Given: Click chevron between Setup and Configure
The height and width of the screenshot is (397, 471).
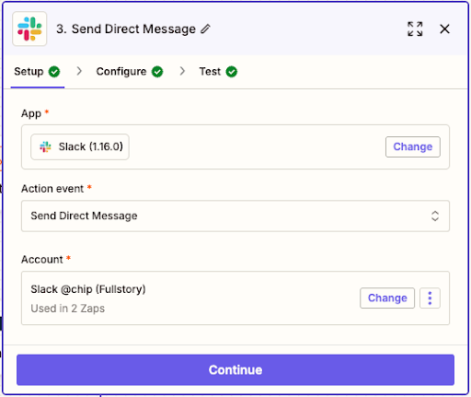Looking at the screenshot, I should point(79,71).
